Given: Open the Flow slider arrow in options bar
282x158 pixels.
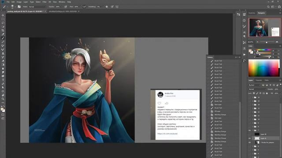Looking at the screenshot, I should pos(80,7).
